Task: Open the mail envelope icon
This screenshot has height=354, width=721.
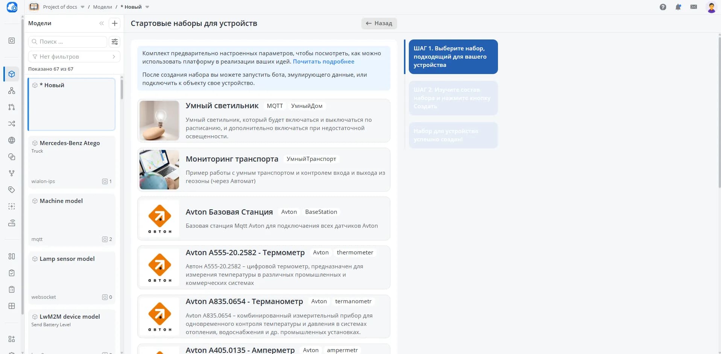Action: [x=694, y=7]
